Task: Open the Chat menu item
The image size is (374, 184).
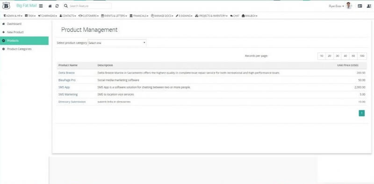Action: point(235,16)
